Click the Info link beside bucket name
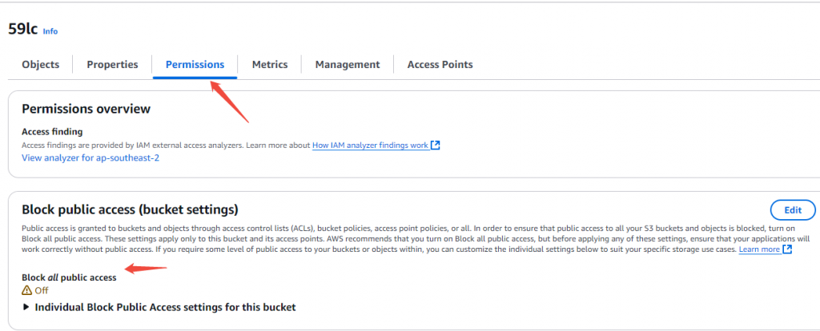 coord(50,31)
